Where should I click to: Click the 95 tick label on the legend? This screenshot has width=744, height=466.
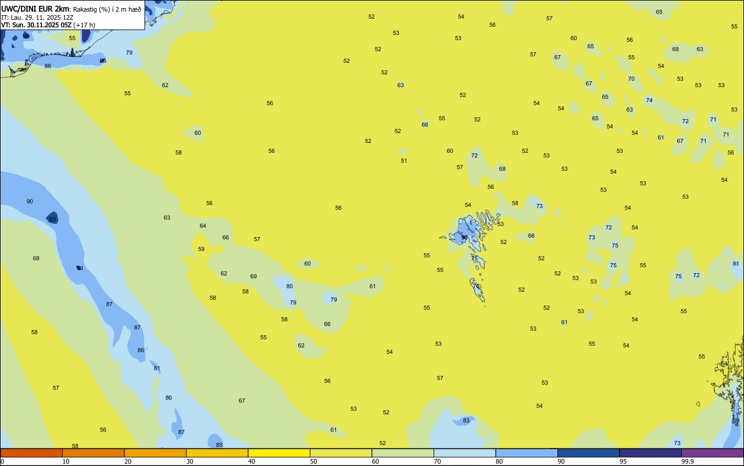(x=623, y=461)
